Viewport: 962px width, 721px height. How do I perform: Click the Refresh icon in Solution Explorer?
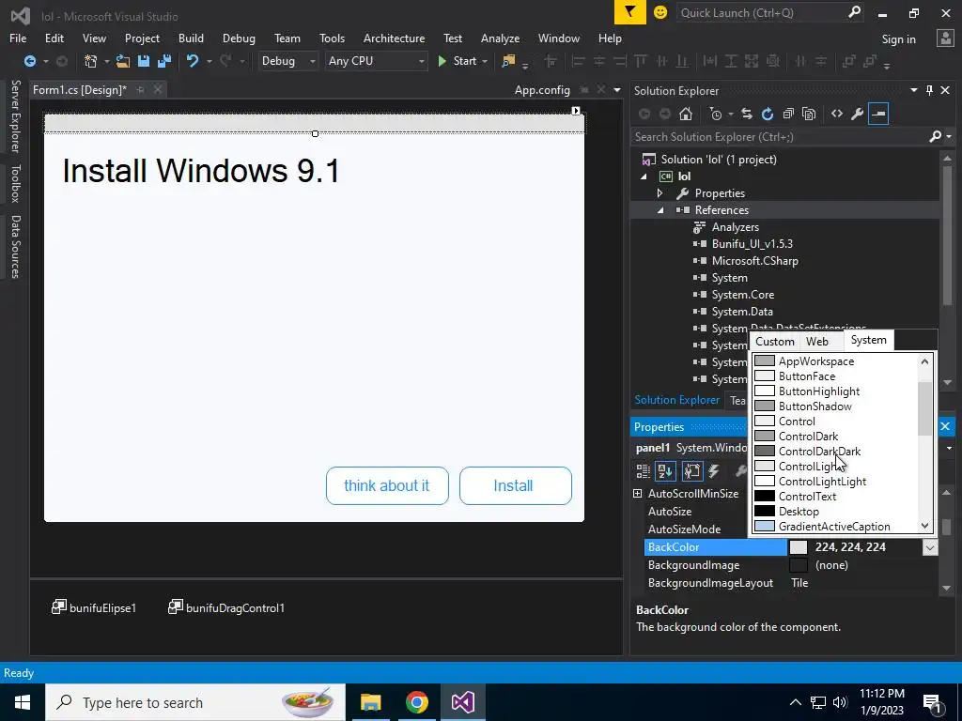coord(768,114)
